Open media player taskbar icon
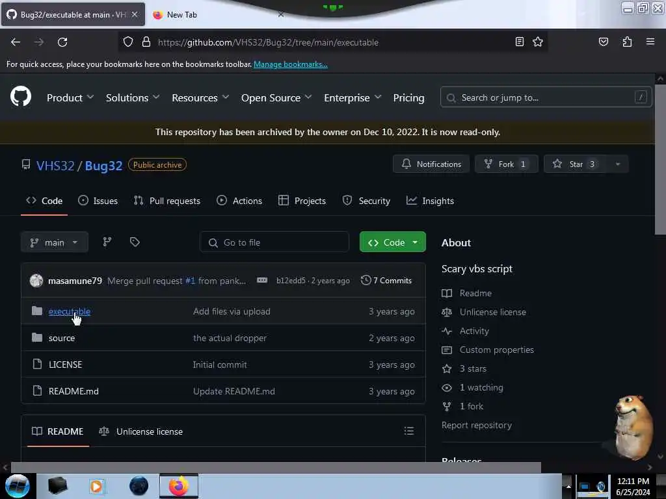This screenshot has width=666, height=499. pyautogui.click(x=96, y=486)
